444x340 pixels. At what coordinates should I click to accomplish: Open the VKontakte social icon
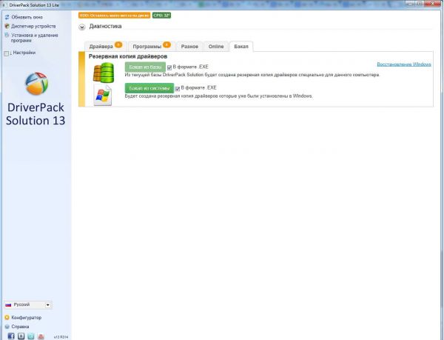pos(21,336)
